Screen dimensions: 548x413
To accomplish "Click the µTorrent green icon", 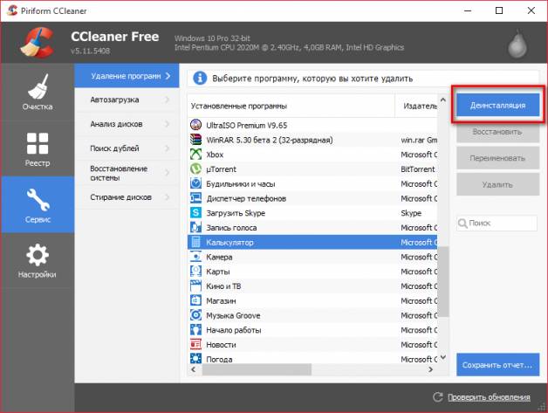I will (195, 169).
